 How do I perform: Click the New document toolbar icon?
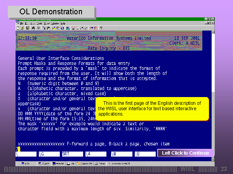(18, 28)
